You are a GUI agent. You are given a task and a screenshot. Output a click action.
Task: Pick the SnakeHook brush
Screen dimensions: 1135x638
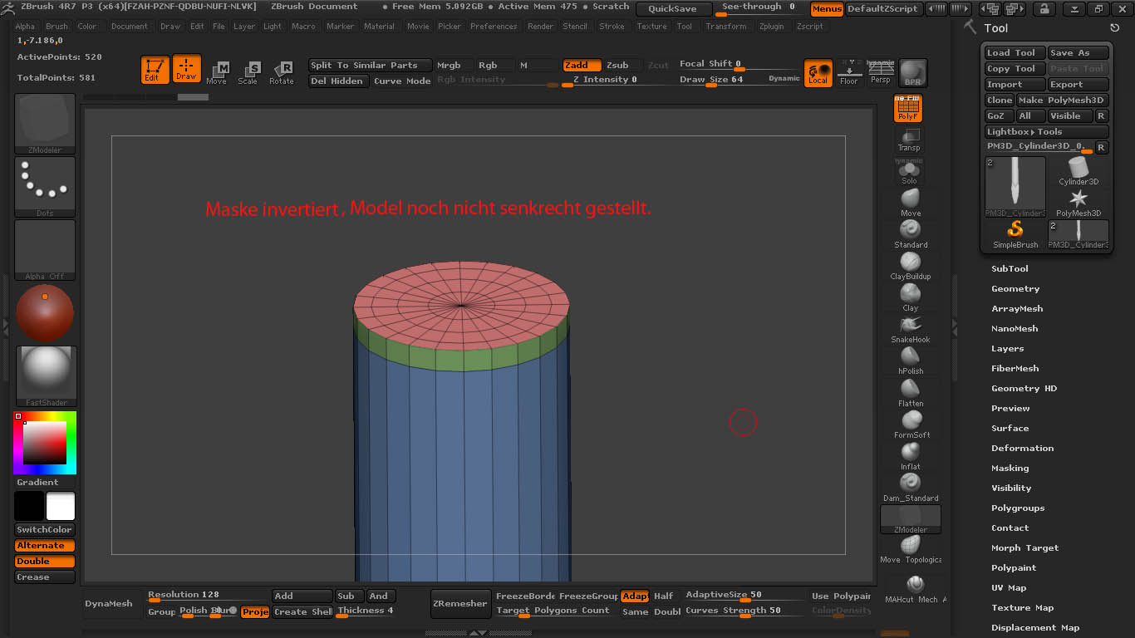pos(911,325)
